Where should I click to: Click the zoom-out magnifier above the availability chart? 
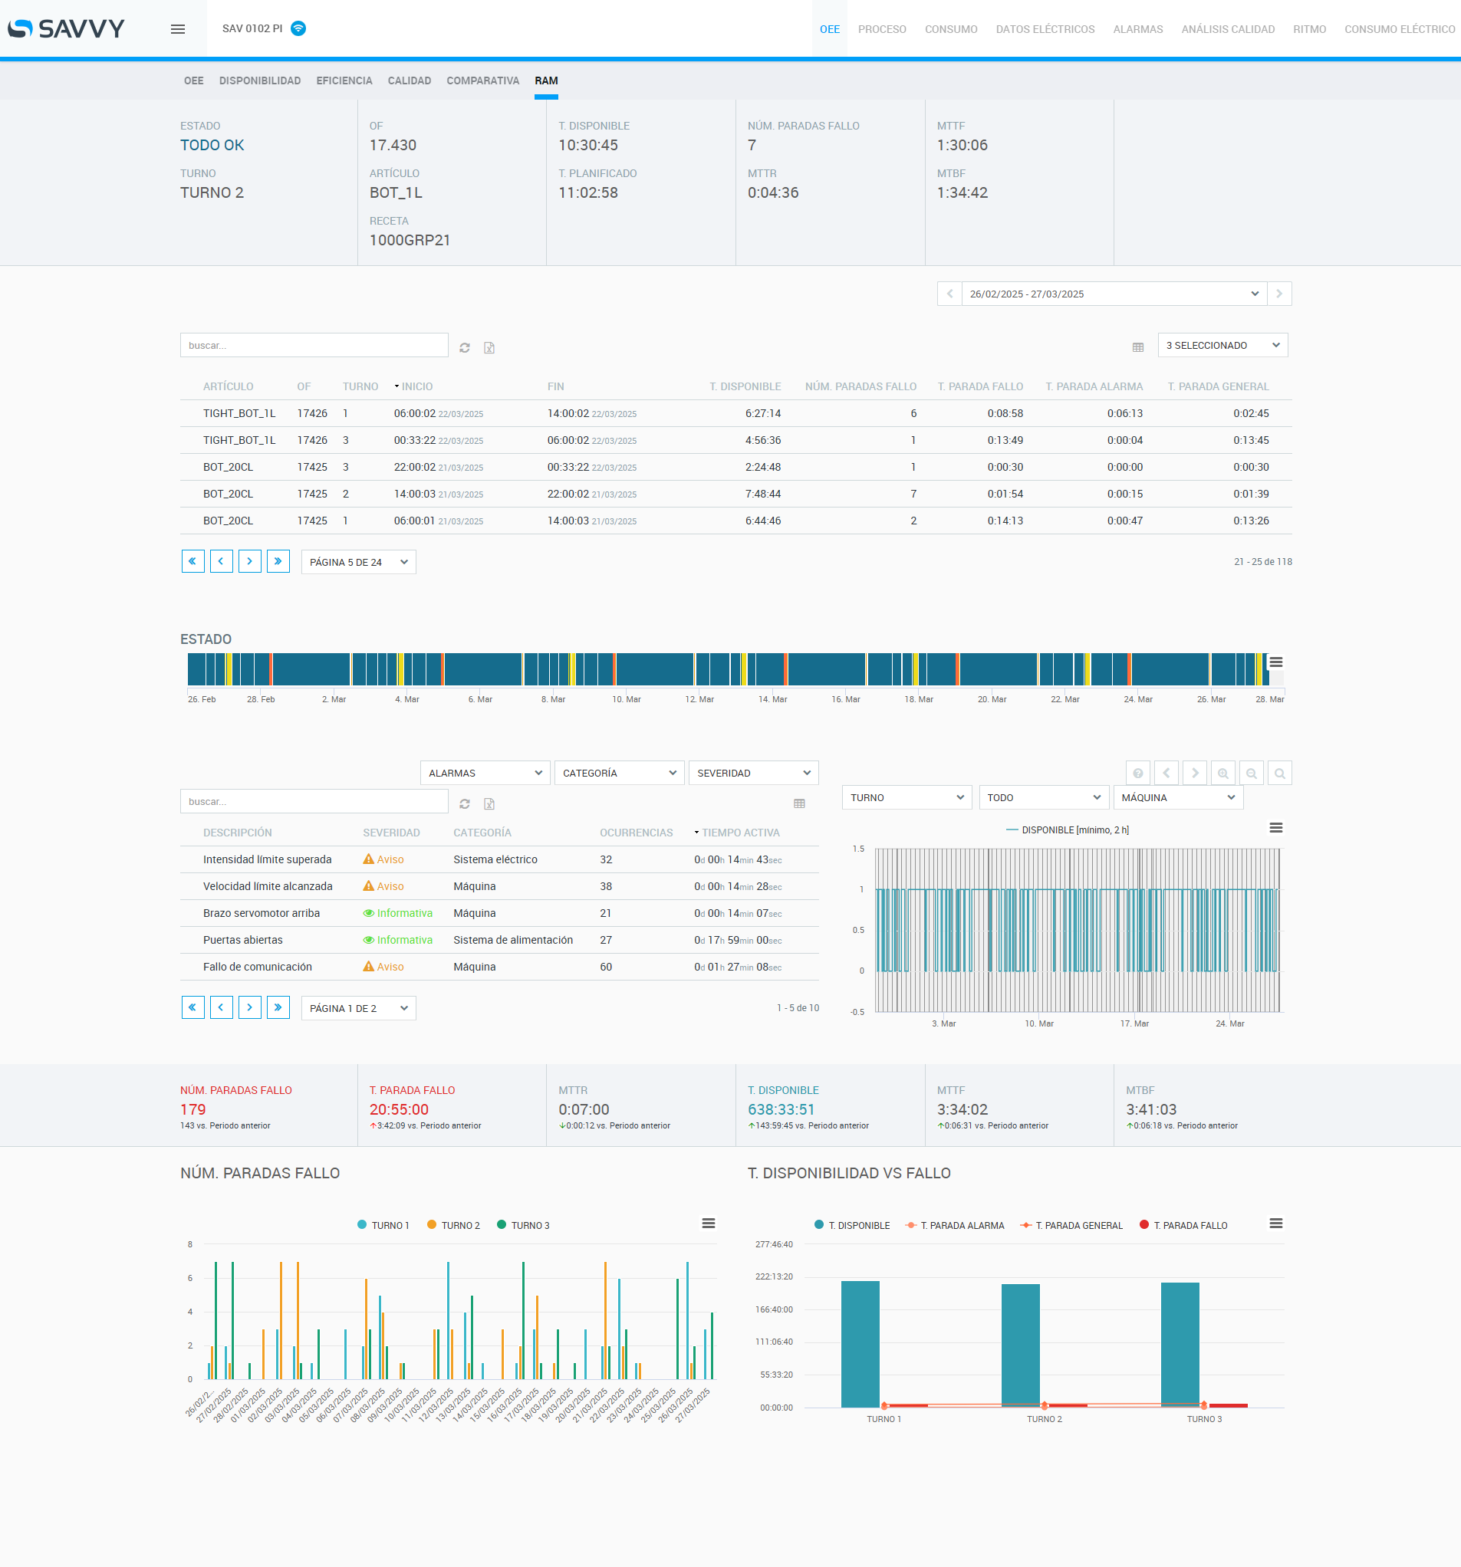[1251, 774]
